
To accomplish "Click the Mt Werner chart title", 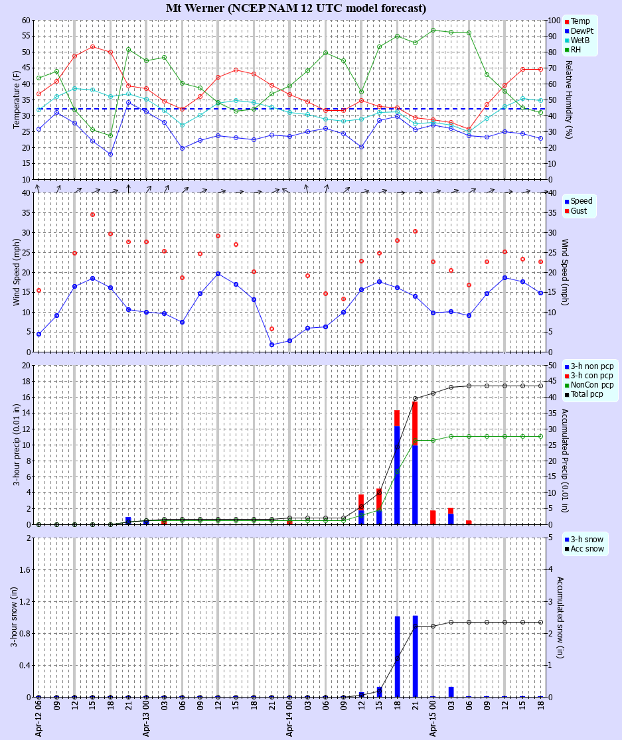I will (296, 9).
